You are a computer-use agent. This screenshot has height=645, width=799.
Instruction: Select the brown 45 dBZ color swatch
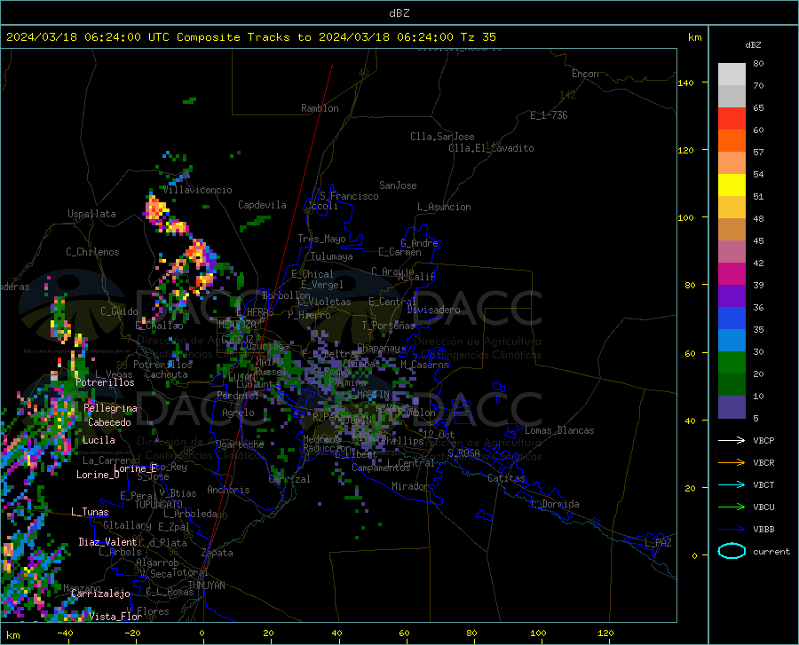[x=732, y=230]
